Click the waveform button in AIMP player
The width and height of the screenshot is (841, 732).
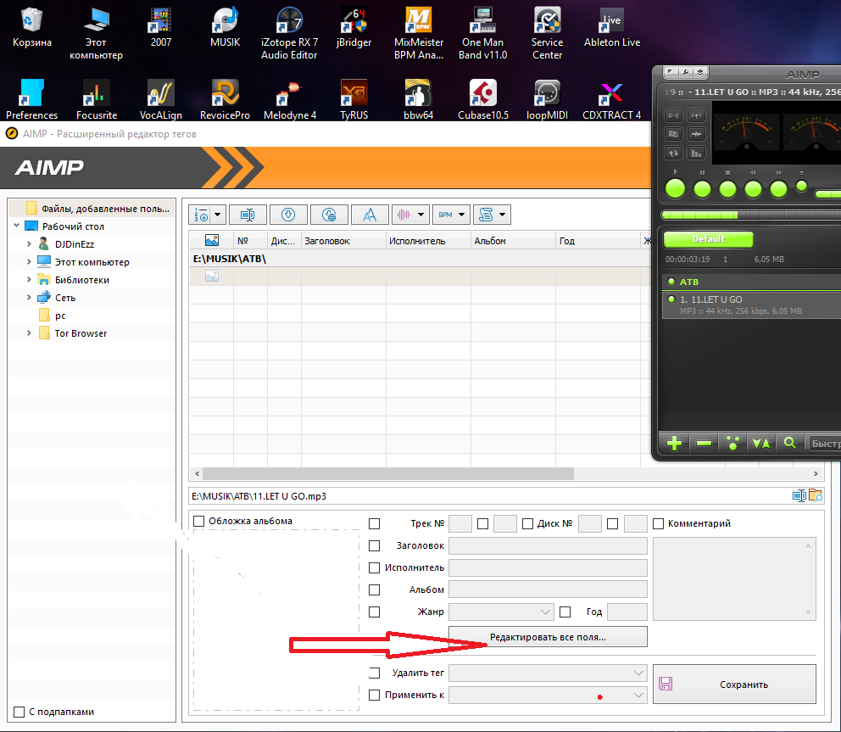696,134
